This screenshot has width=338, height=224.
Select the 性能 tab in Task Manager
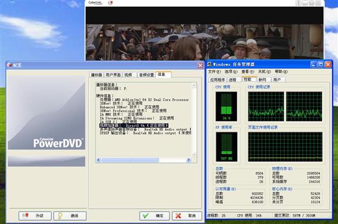click(x=249, y=79)
